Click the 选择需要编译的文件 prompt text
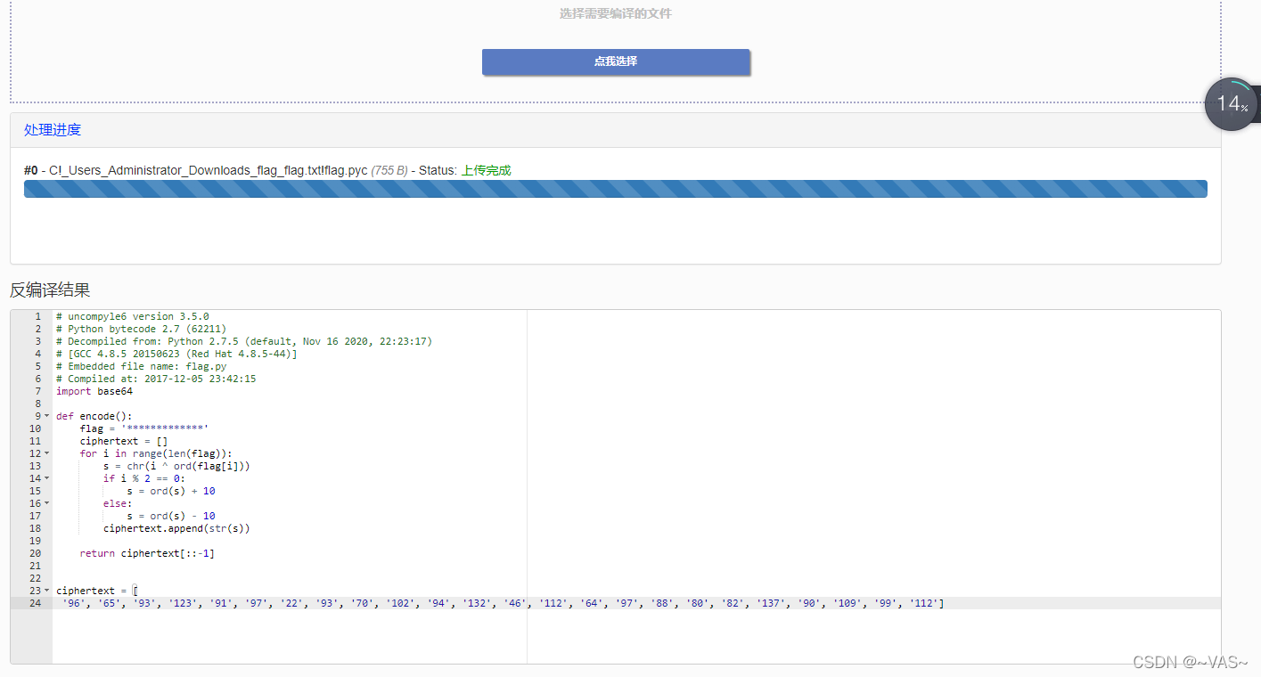Screen dimensions: 1261x677 pos(616,14)
